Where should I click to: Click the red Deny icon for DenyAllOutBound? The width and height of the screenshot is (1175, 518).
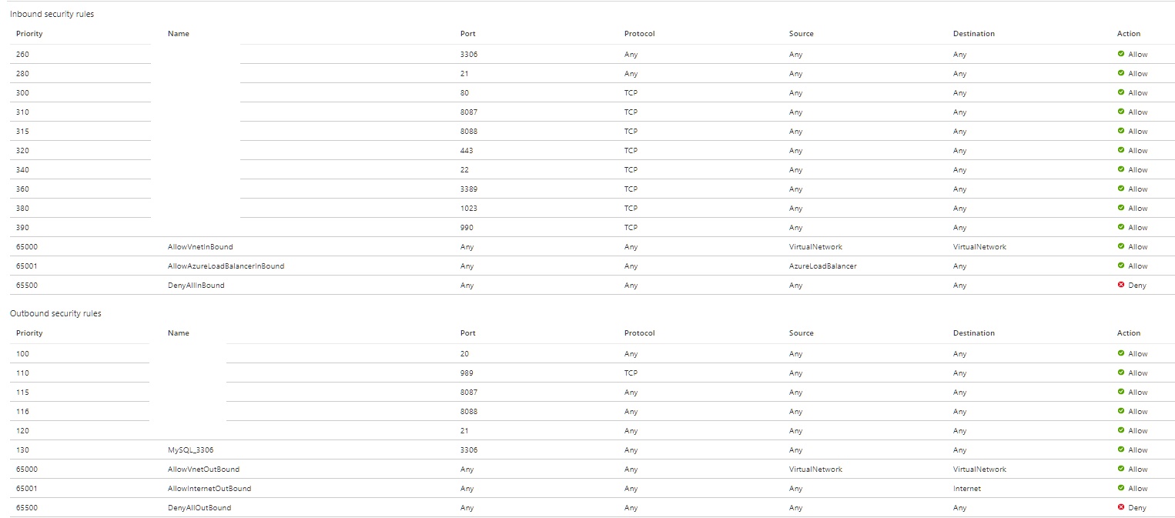[x=1121, y=507]
